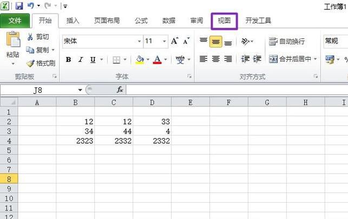Screen dimensions: 348x219
Task: Open the Undo history dropdown arrow
Action: 38,6
